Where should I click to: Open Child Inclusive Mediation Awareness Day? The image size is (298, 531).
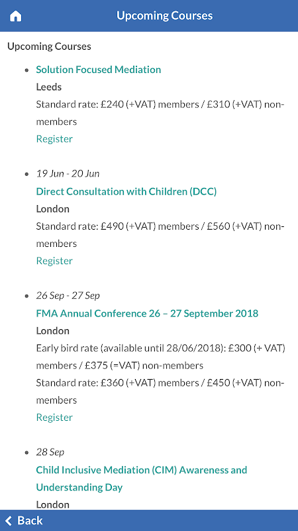tap(142, 479)
